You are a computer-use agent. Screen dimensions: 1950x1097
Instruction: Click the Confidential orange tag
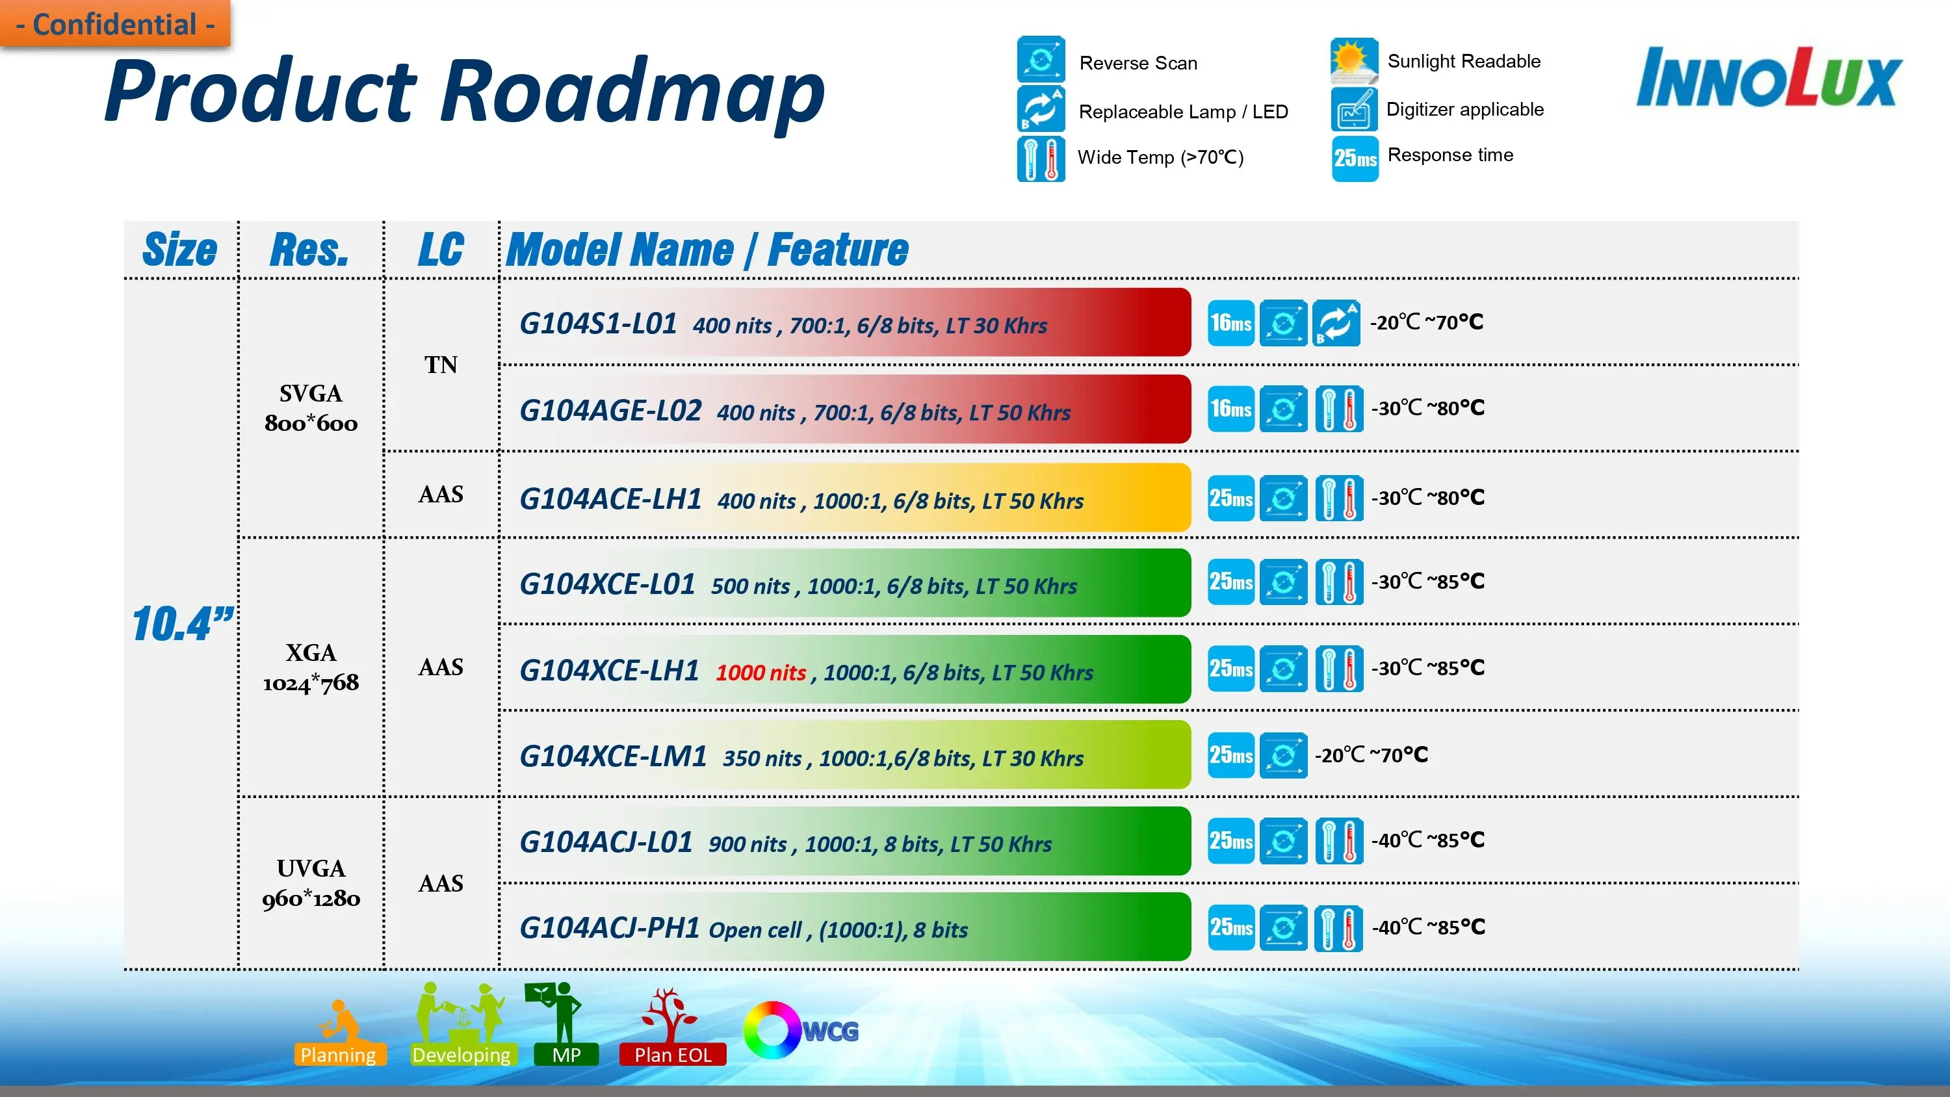pos(115,24)
